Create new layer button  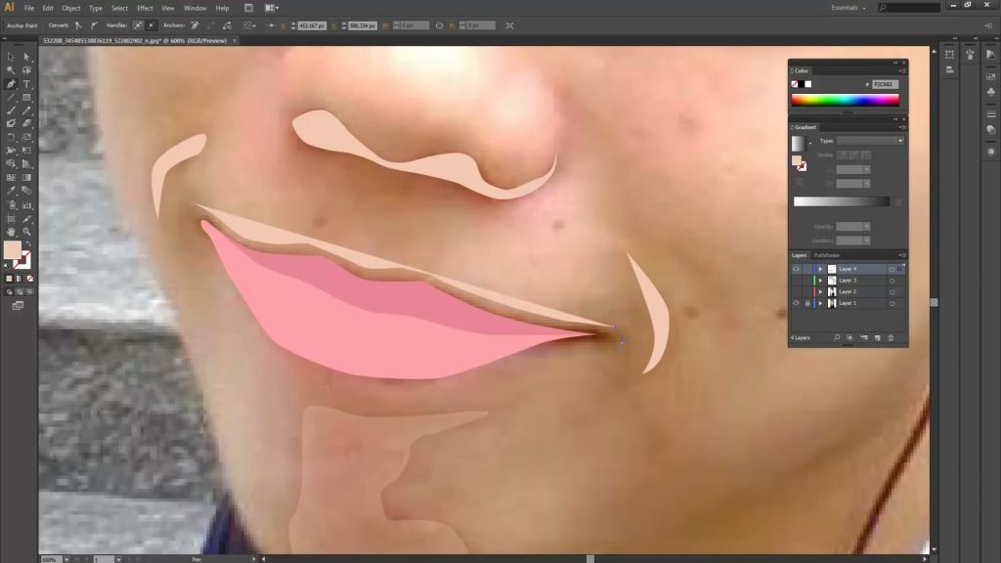coord(877,337)
